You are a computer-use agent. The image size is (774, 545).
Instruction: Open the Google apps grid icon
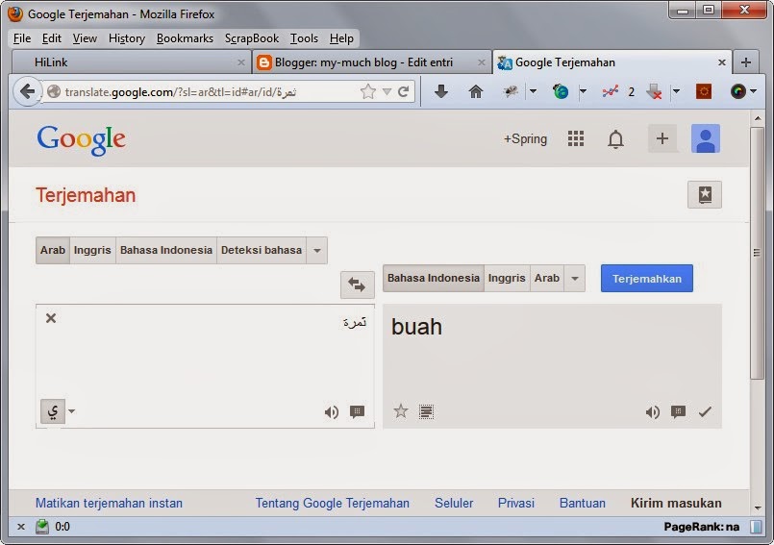coord(576,138)
